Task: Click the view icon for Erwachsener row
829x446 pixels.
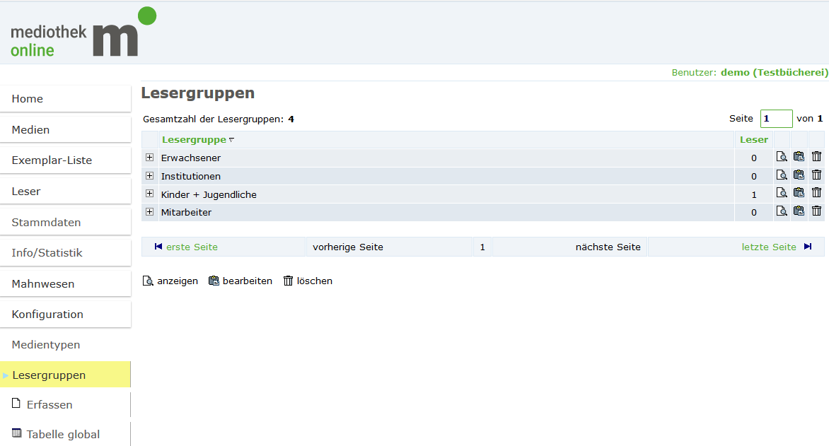Action: pyautogui.click(x=782, y=157)
